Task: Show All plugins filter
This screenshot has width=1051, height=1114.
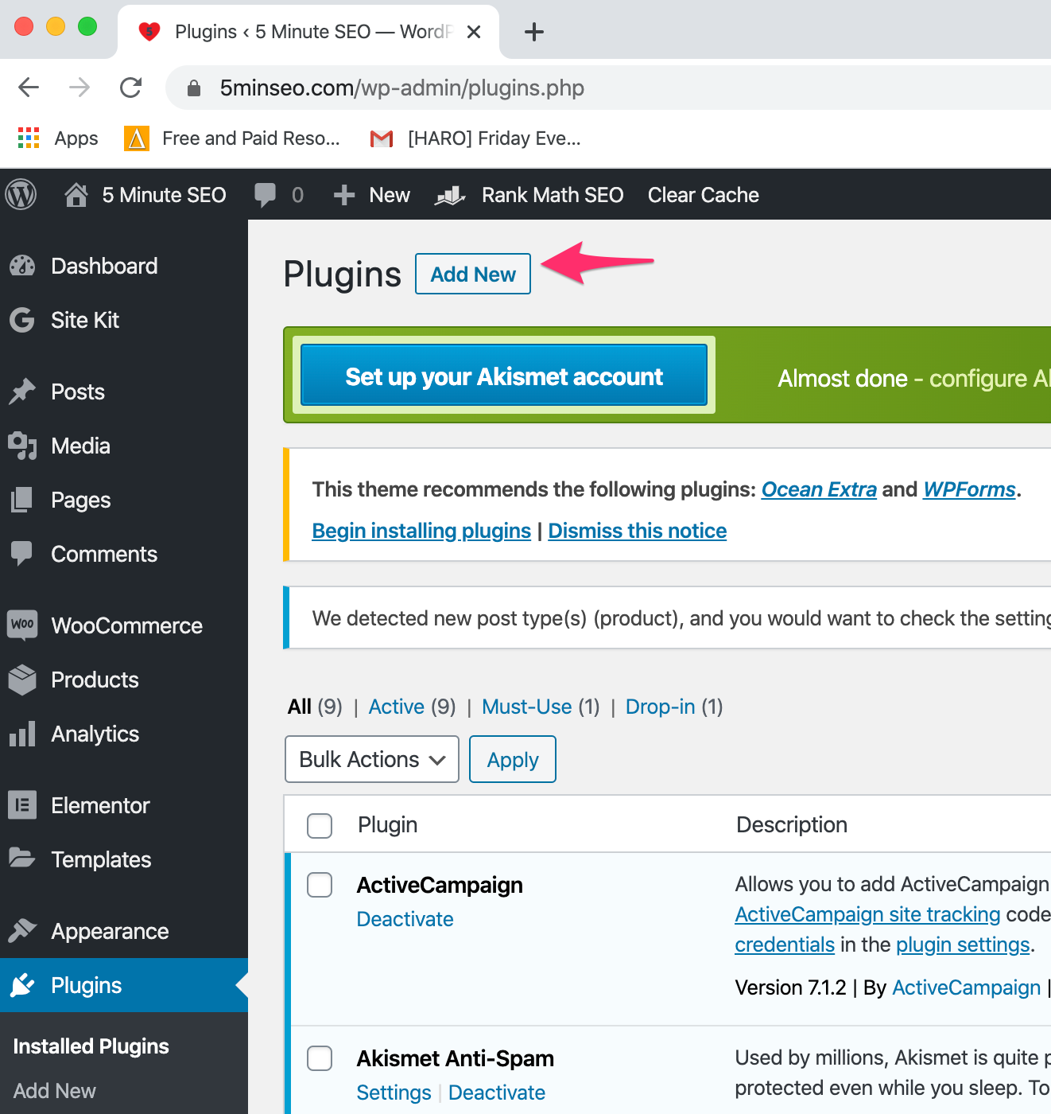Action: (300, 707)
